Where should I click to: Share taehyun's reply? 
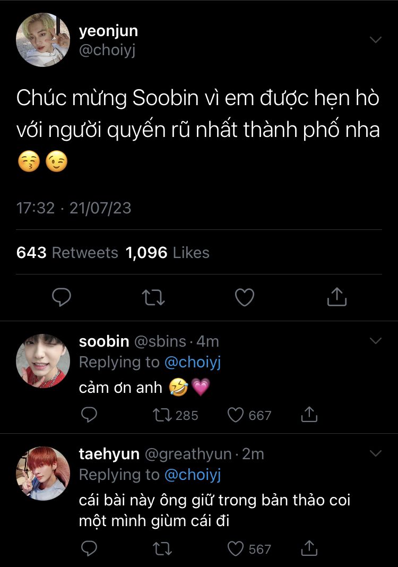click(309, 548)
